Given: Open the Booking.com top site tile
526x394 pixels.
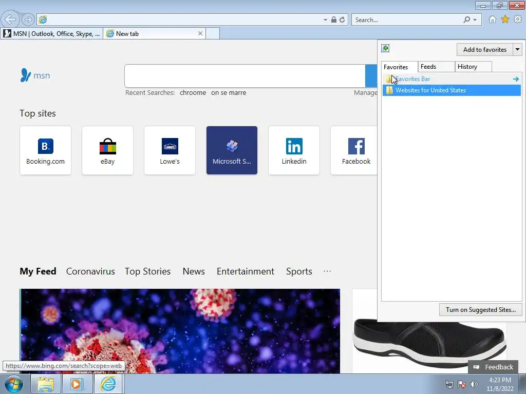Looking at the screenshot, I should click(x=45, y=150).
